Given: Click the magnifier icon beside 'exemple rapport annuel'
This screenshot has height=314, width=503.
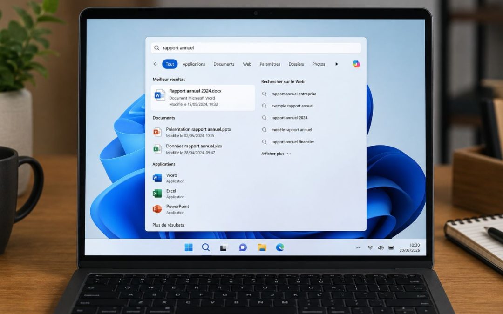Looking at the screenshot, I should coord(265,106).
